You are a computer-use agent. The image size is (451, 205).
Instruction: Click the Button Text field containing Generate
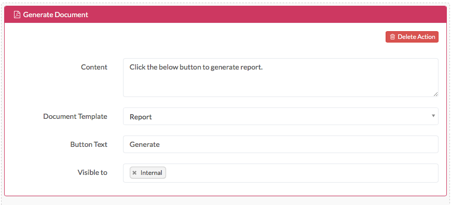[281, 144]
